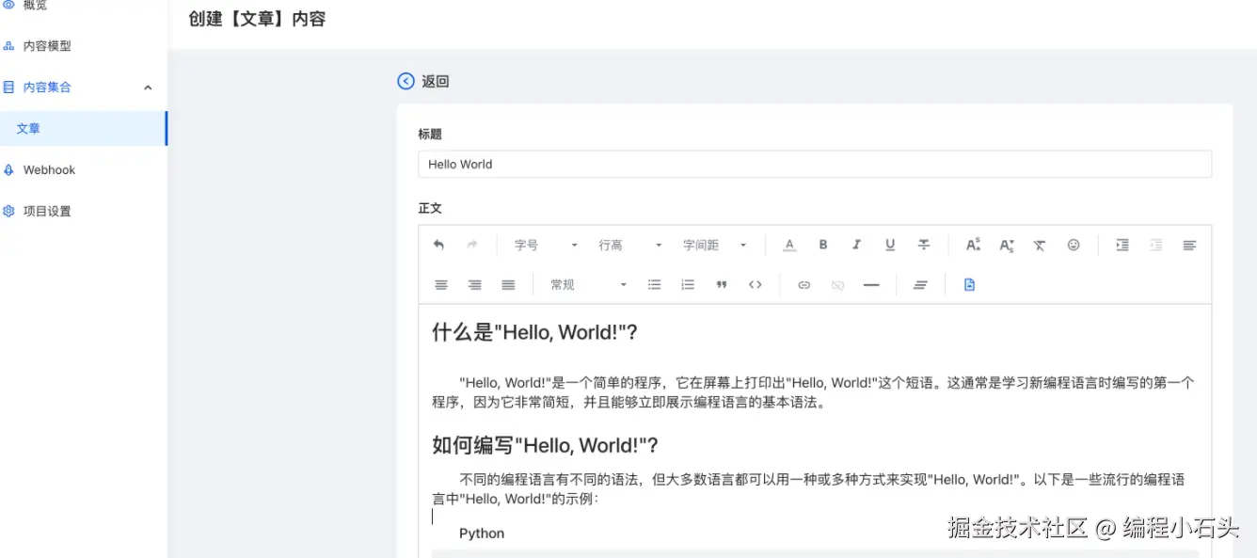The image size is (1257, 558).
Task: Toggle strikethrough formatting
Action: coord(924,245)
